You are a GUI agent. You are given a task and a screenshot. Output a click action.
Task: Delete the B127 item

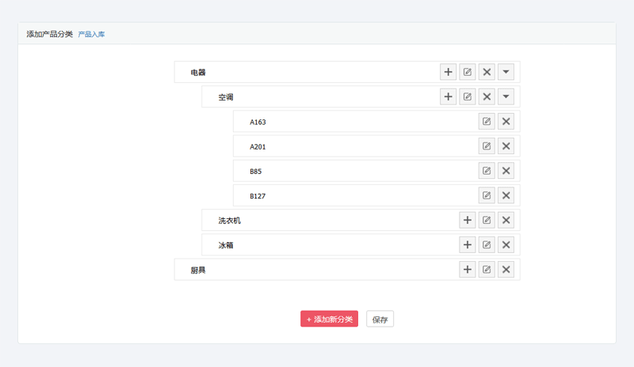click(506, 195)
